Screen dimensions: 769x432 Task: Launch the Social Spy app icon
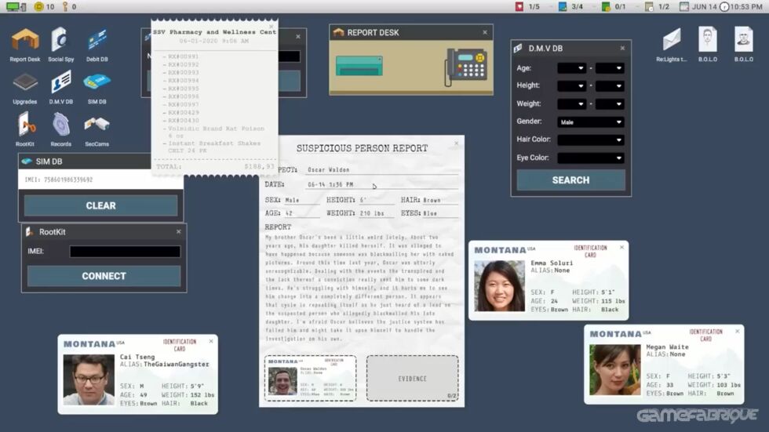click(x=61, y=45)
